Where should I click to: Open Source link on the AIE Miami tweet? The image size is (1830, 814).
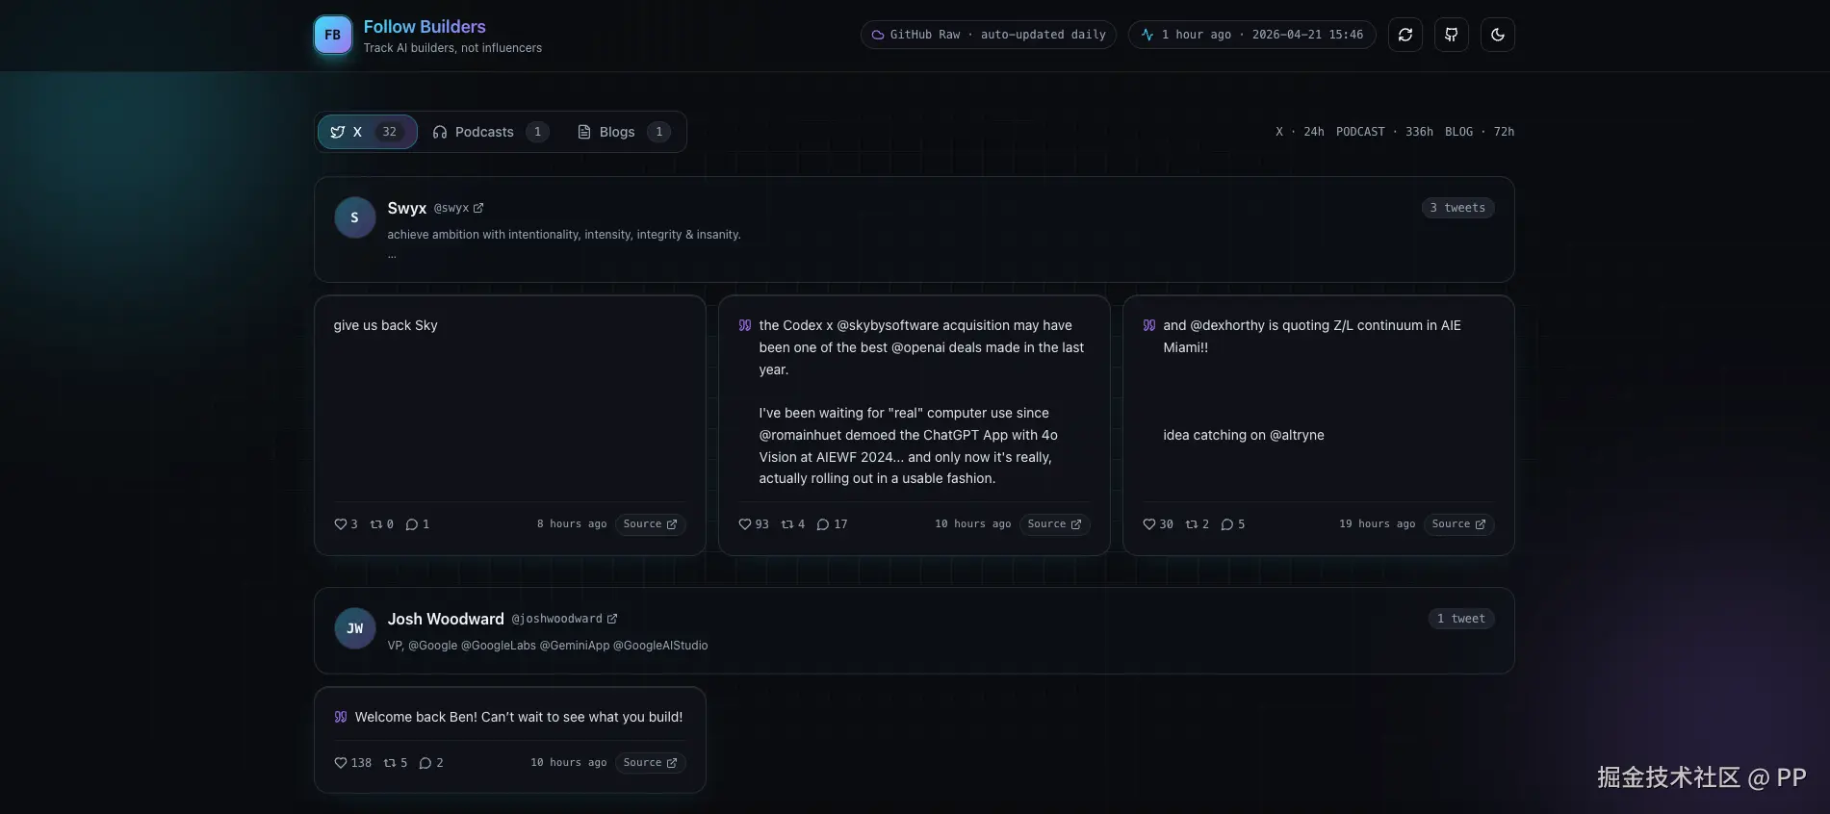[1458, 524]
